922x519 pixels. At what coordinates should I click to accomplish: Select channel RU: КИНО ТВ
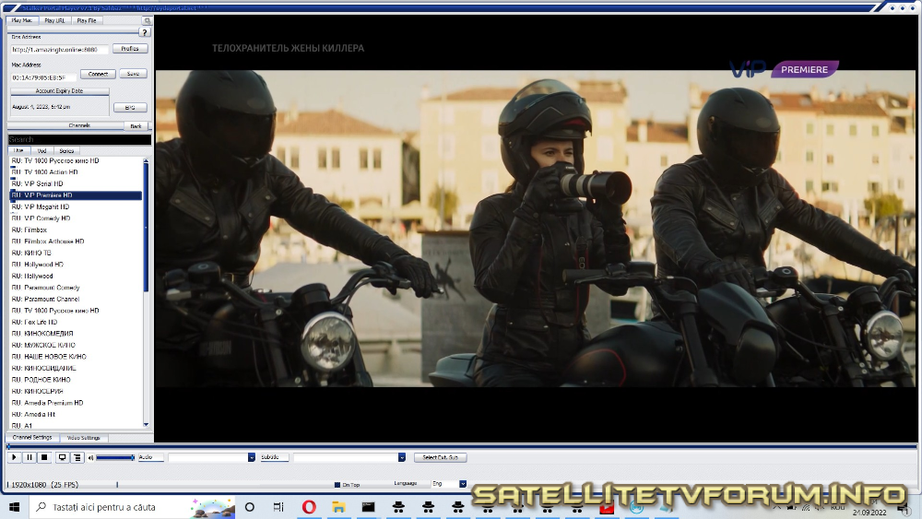pyautogui.click(x=76, y=253)
